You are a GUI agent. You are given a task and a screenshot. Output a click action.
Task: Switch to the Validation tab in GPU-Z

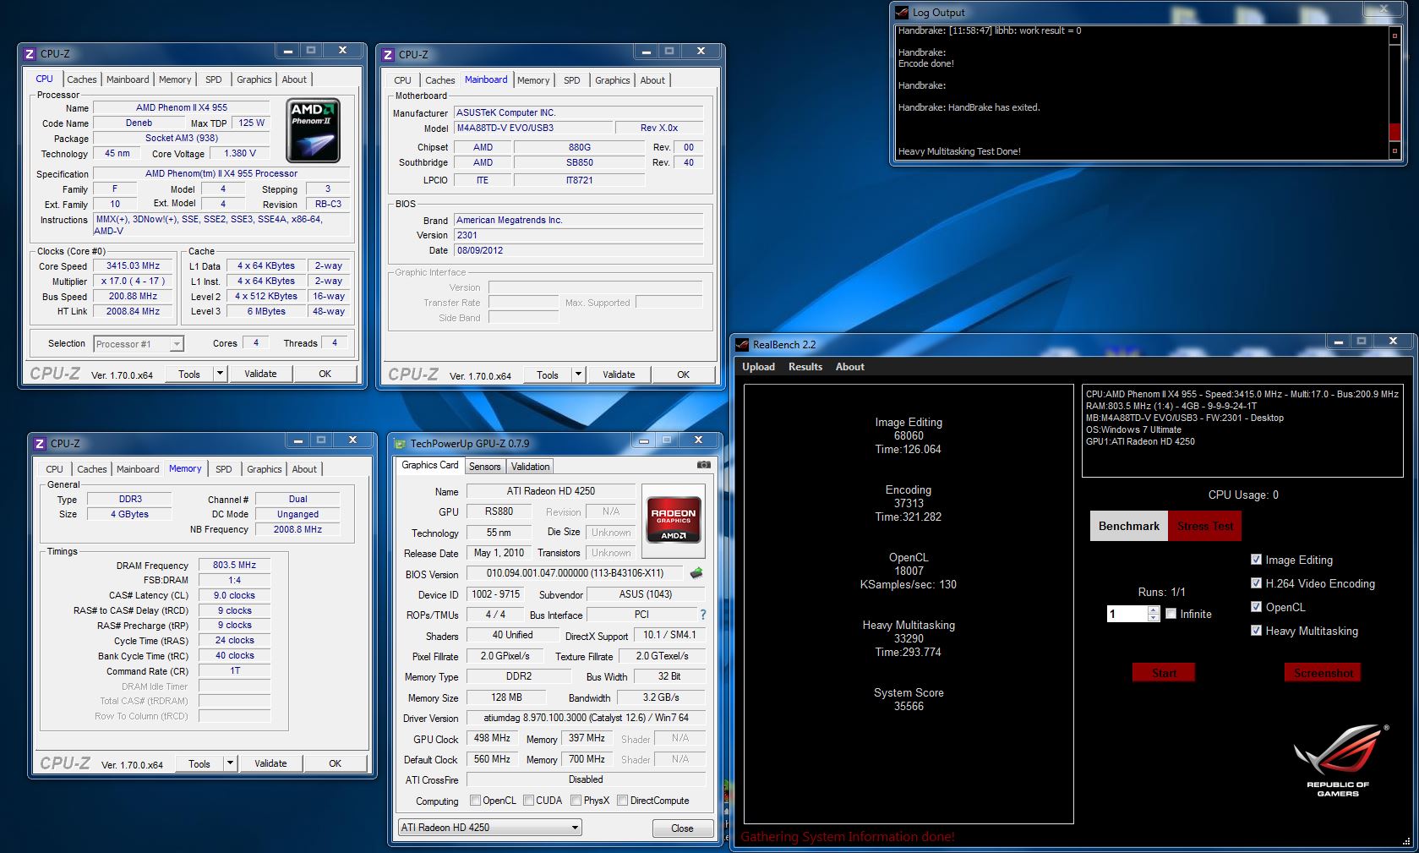click(x=531, y=467)
